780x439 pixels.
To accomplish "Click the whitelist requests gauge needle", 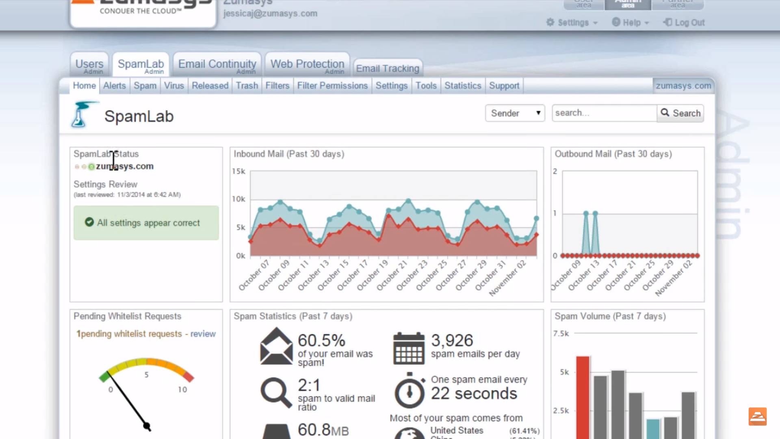I will tap(128, 400).
